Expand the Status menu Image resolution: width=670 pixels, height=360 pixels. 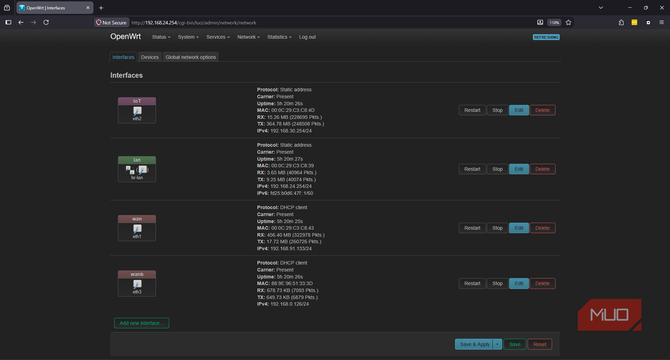pos(161,37)
